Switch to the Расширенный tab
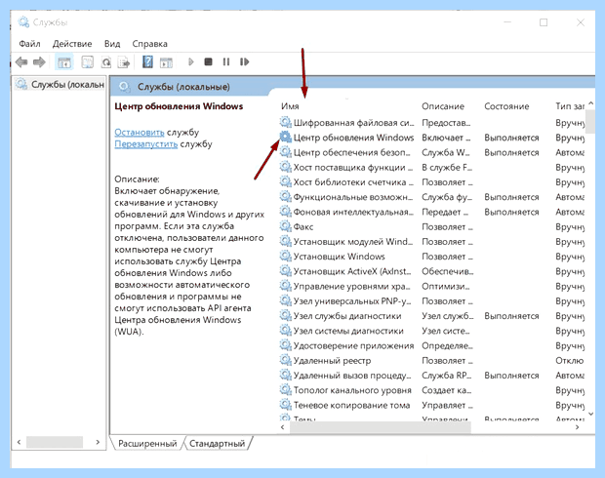This screenshot has width=605, height=478. (x=147, y=443)
